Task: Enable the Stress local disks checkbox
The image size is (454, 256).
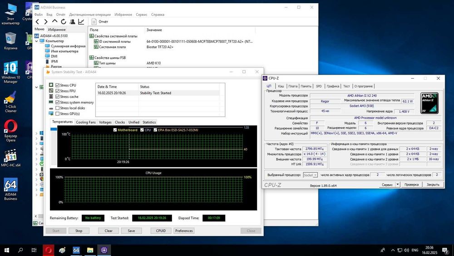Action: coord(57,108)
